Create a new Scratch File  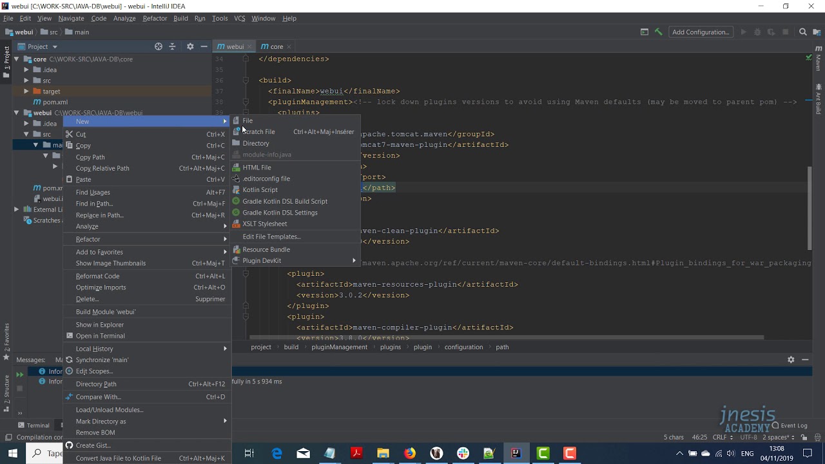coord(296,131)
